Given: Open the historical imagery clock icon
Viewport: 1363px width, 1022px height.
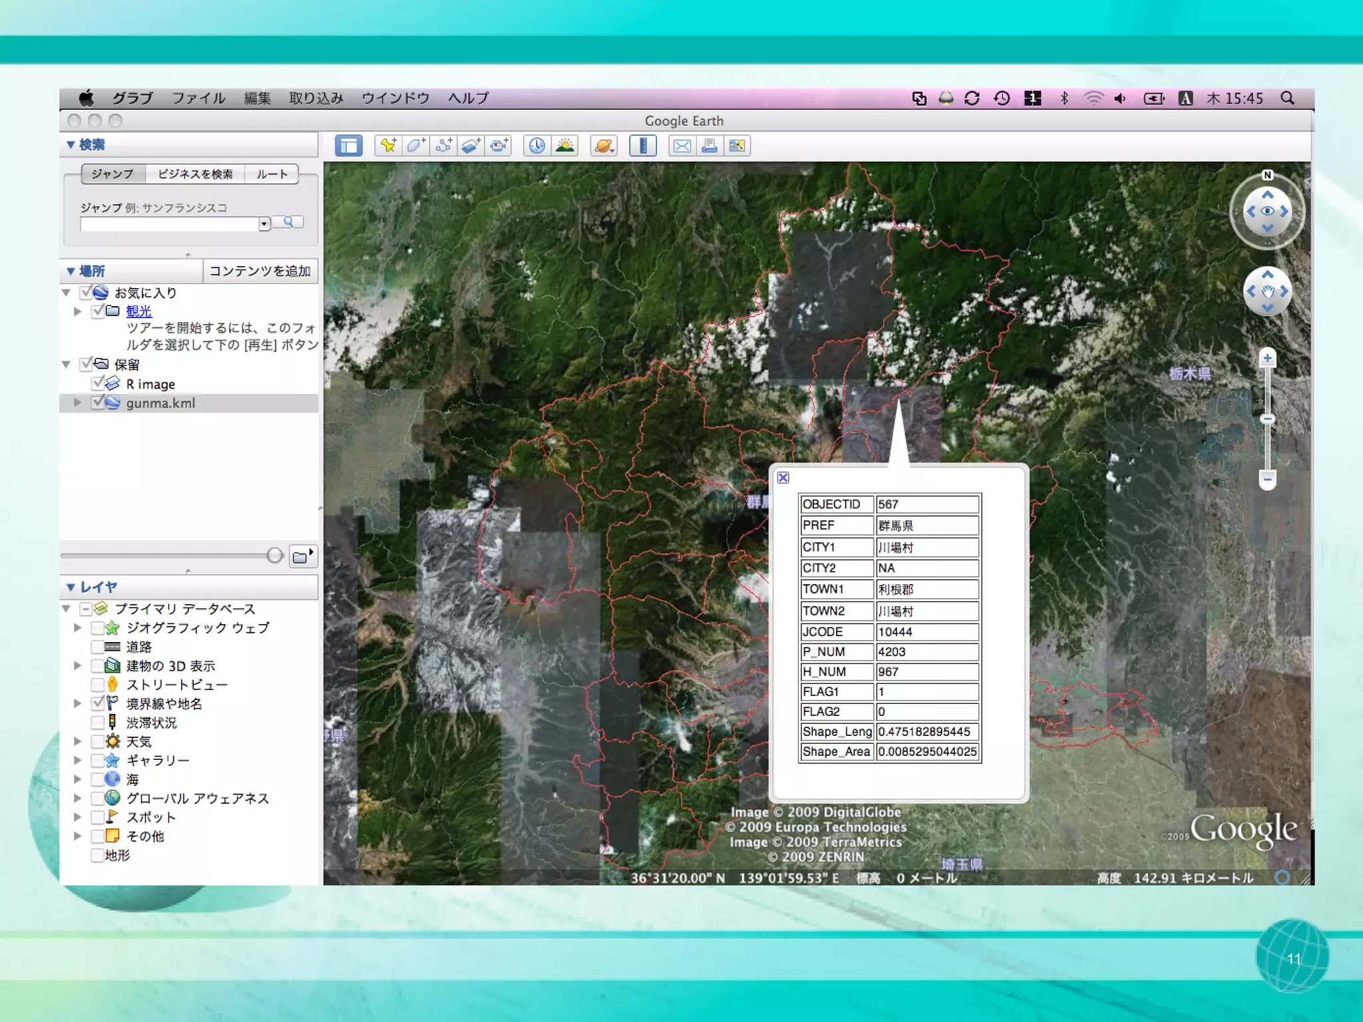Looking at the screenshot, I should tap(536, 146).
